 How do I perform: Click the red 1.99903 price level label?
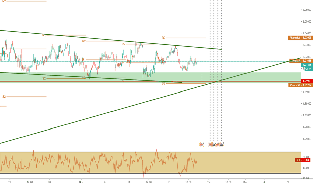[306, 81]
